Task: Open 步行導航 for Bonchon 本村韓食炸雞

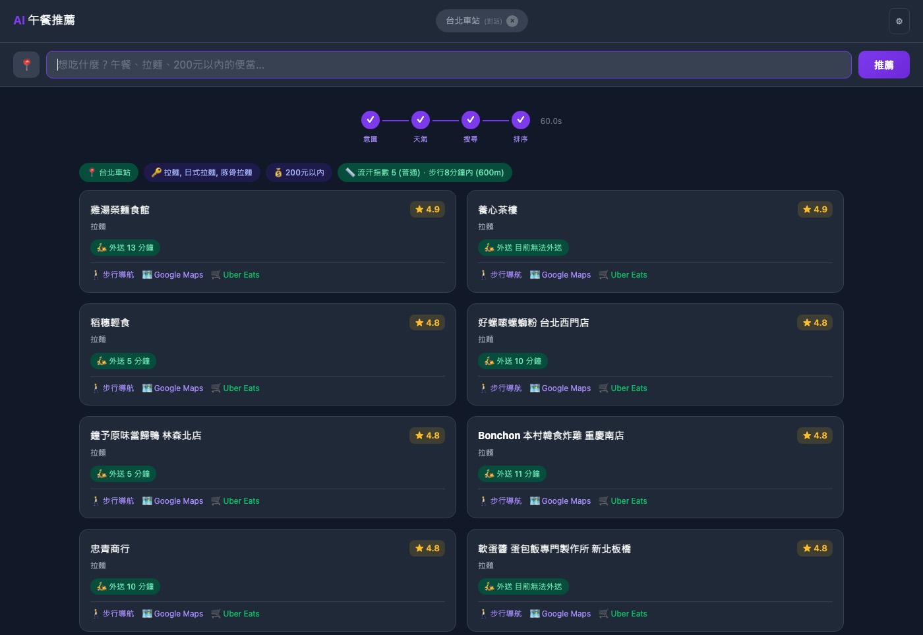Action: 500,501
